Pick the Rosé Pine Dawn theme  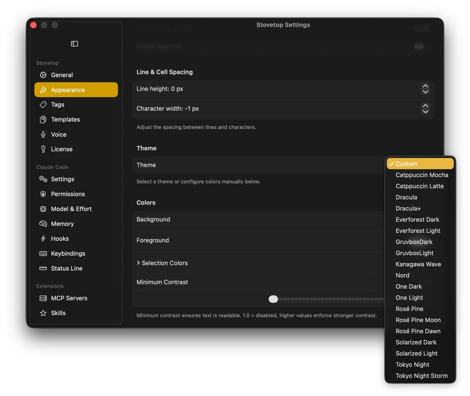click(420, 331)
